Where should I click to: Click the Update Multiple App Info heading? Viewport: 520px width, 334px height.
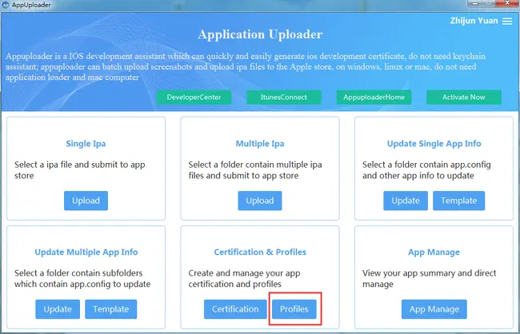[x=86, y=252]
